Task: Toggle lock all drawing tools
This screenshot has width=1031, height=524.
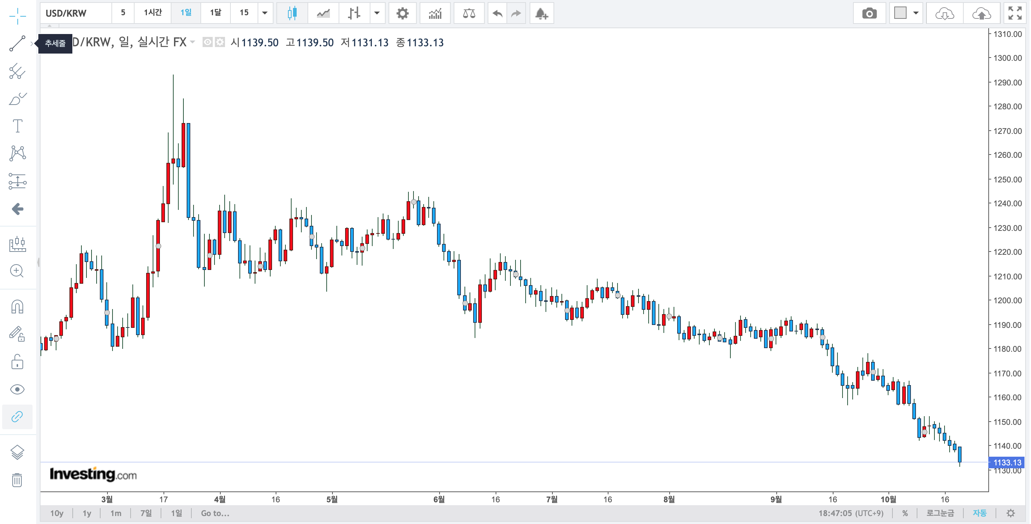Action: click(x=17, y=362)
